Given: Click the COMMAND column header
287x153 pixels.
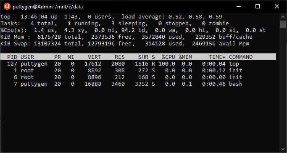Looking at the screenshot, I should pyautogui.click(x=241, y=57).
